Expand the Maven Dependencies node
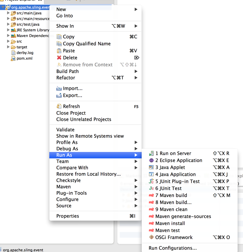 pos(8,36)
